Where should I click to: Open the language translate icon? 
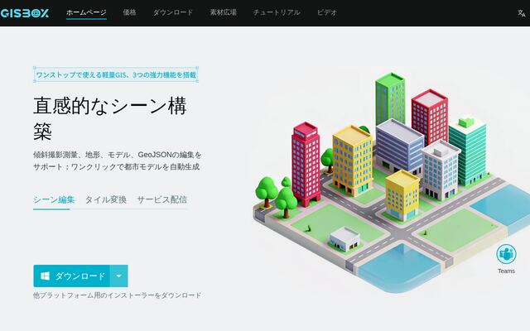click(x=521, y=13)
